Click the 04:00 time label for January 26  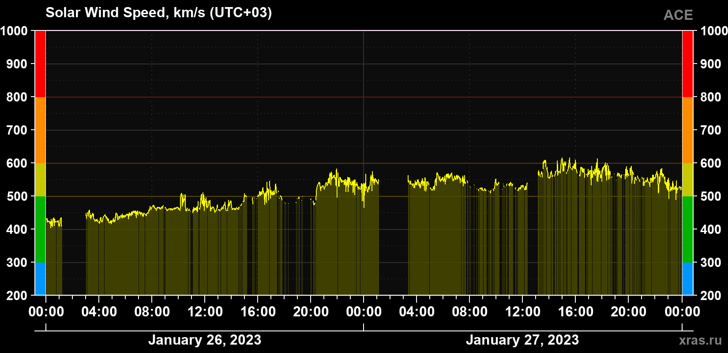pos(99,312)
